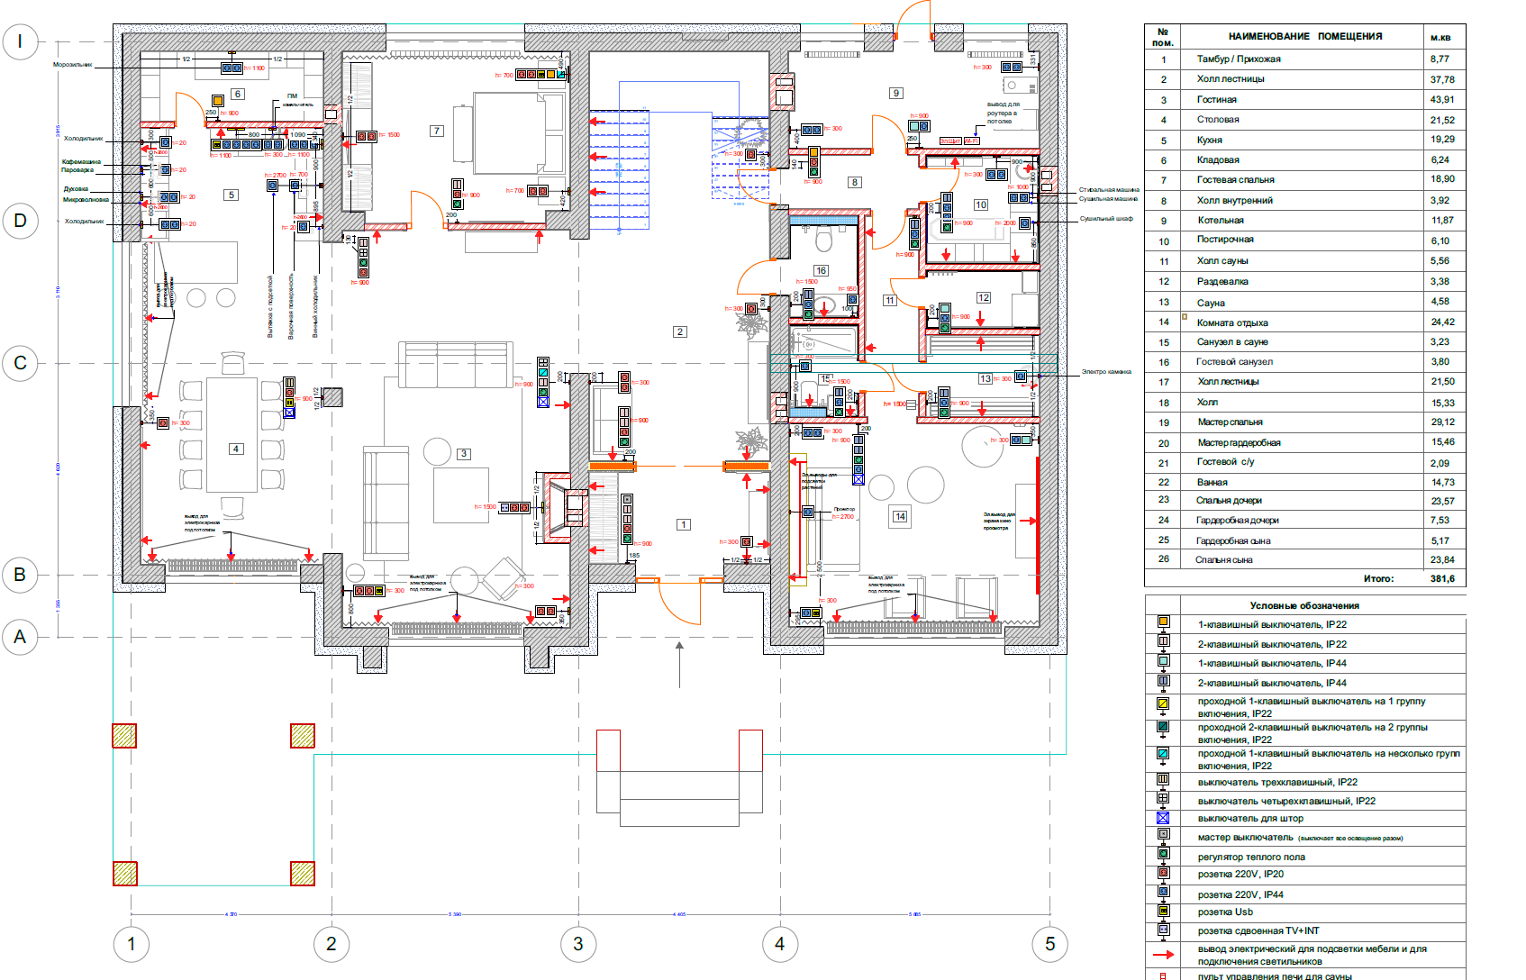Click room number tag 6 in the pantry
Screen dimensions: 1526x980
[x=238, y=94]
